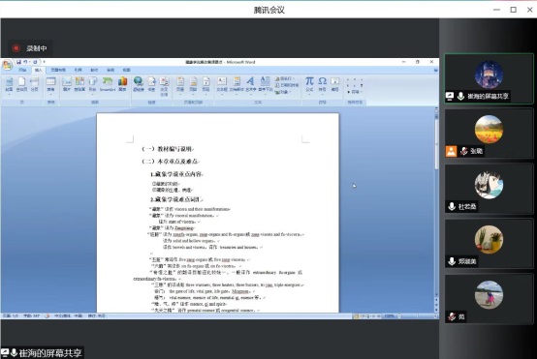The image size is (537, 359).
Task: Expand the Table (表格) dropdown
Action: pos(50,85)
